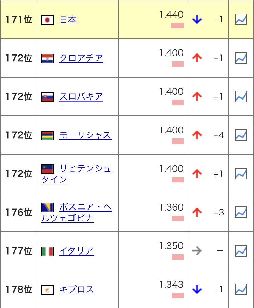Click the pink bar under value 1.440

coord(177,25)
